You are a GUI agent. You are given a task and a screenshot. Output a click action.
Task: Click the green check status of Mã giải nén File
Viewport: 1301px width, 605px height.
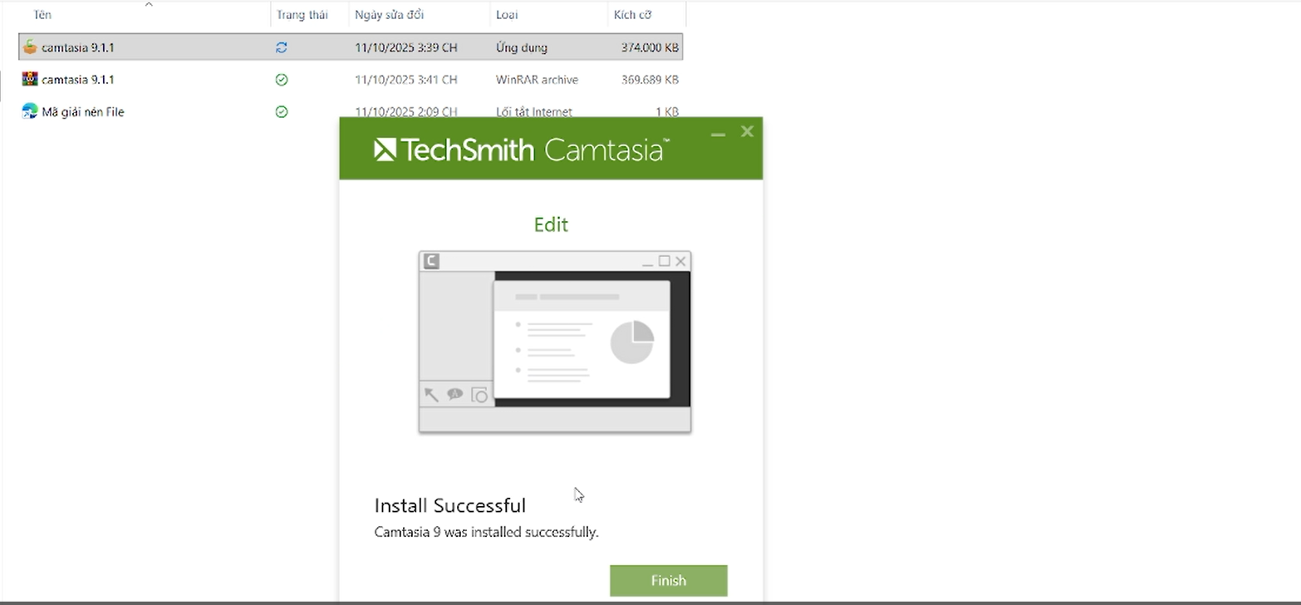282,111
